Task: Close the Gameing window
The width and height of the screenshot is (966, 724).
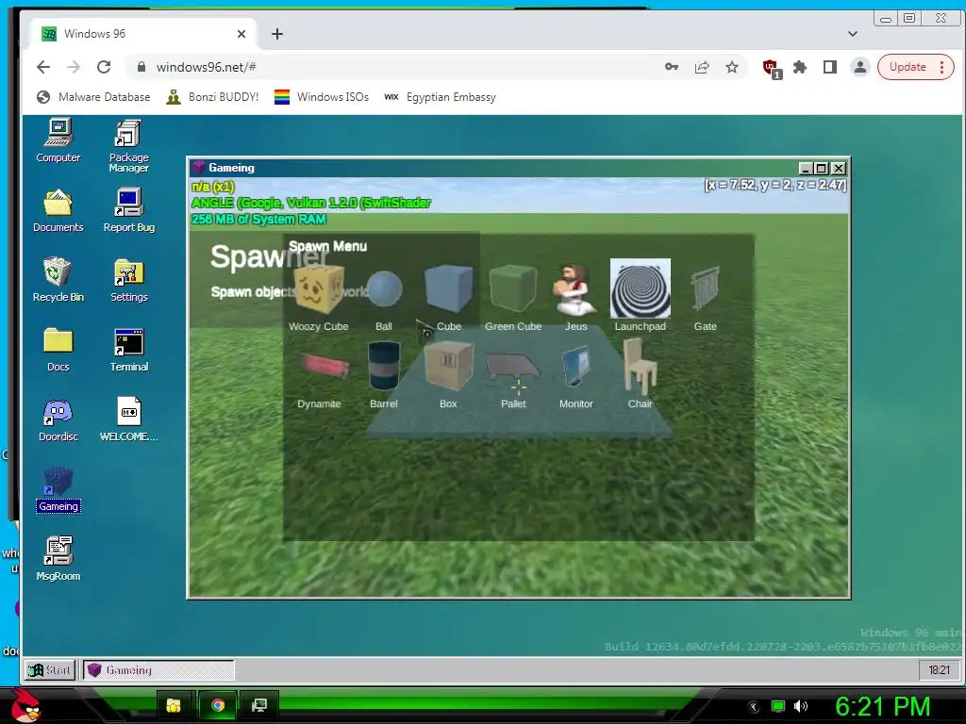Action: coord(839,168)
